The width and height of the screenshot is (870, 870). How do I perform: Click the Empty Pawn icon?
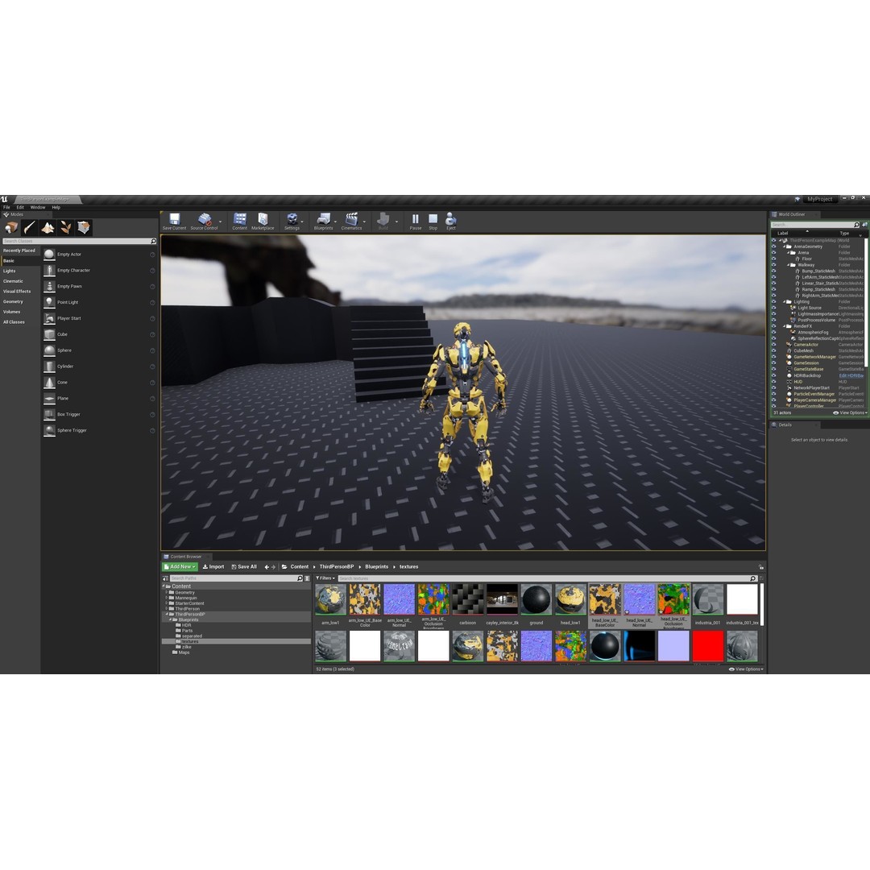[49, 286]
